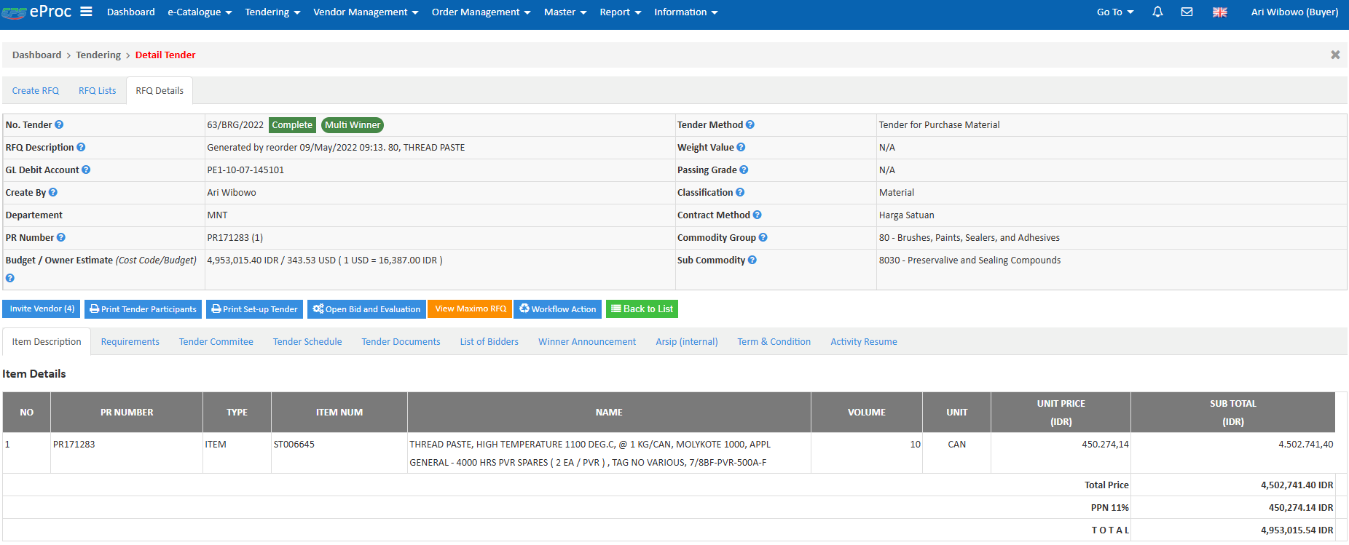Show help for Weight Value
The height and width of the screenshot is (545, 1349).
coord(741,148)
